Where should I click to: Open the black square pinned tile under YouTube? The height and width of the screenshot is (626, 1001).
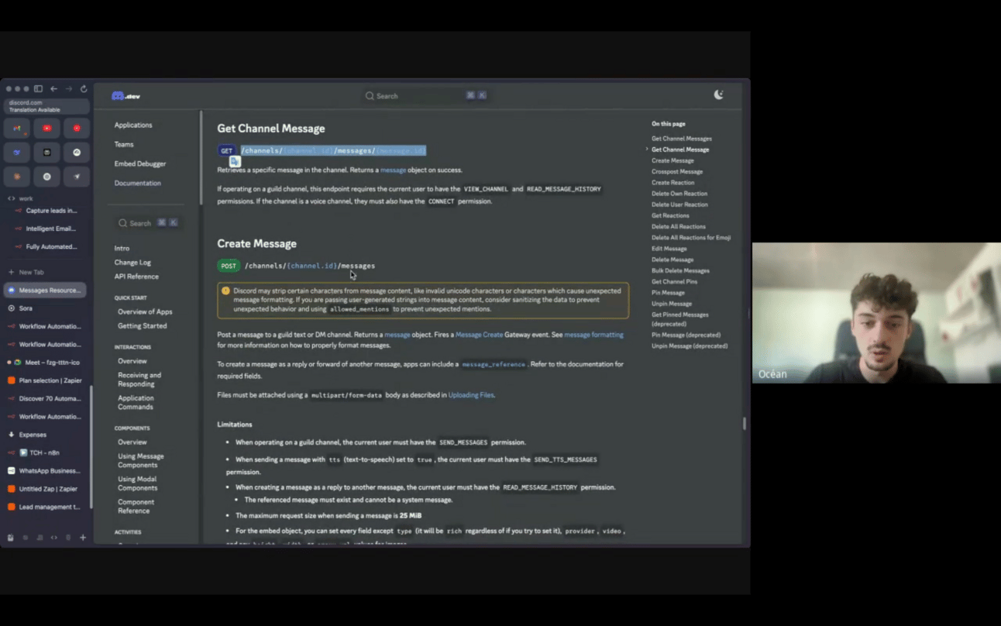47,153
